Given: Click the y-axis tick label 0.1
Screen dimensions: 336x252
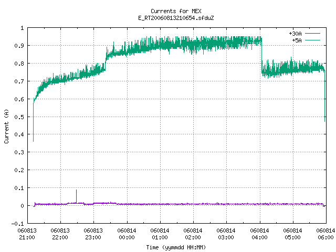Looking at the screenshot, I should [x=19, y=188].
